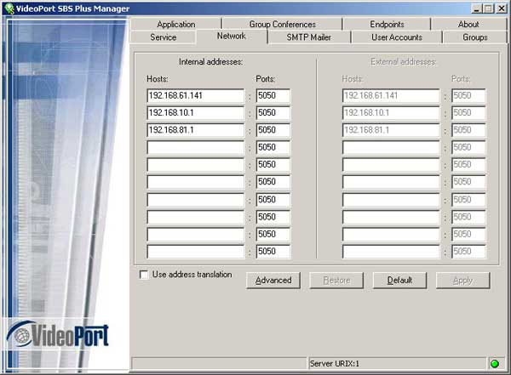Minimize the VideoPort SBS Plus Manager window

(477, 9)
